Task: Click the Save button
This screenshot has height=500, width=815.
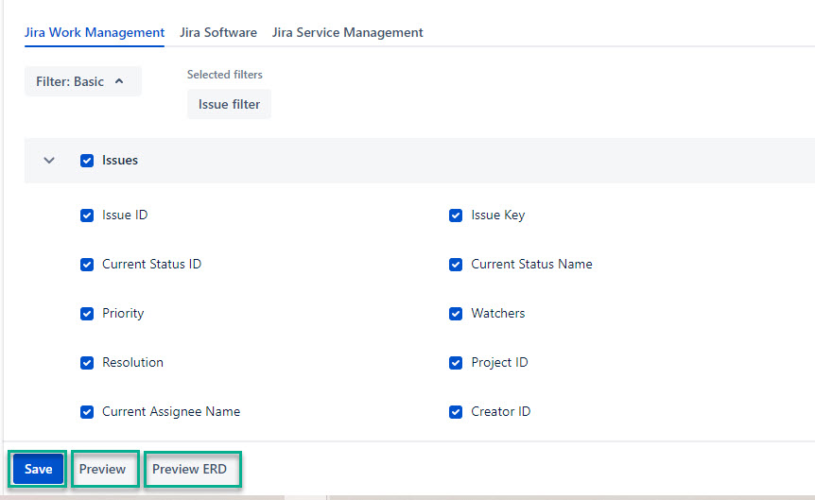Action: (x=38, y=470)
